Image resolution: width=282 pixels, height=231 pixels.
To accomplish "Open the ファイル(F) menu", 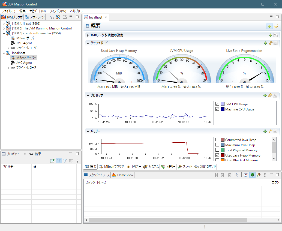I will click(8, 11).
